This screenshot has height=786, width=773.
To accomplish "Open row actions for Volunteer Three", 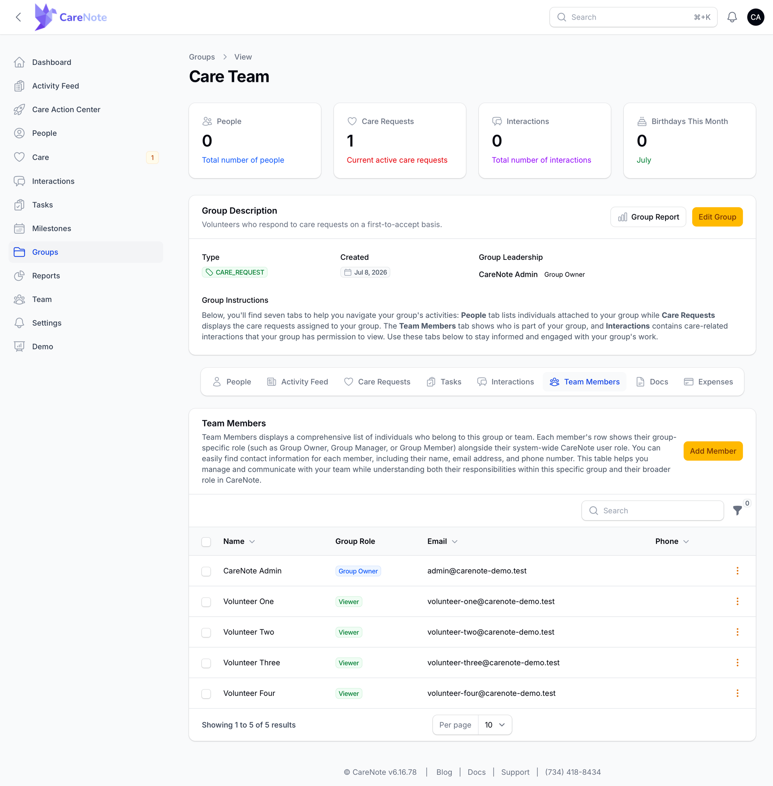I will click(x=737, y=663).
